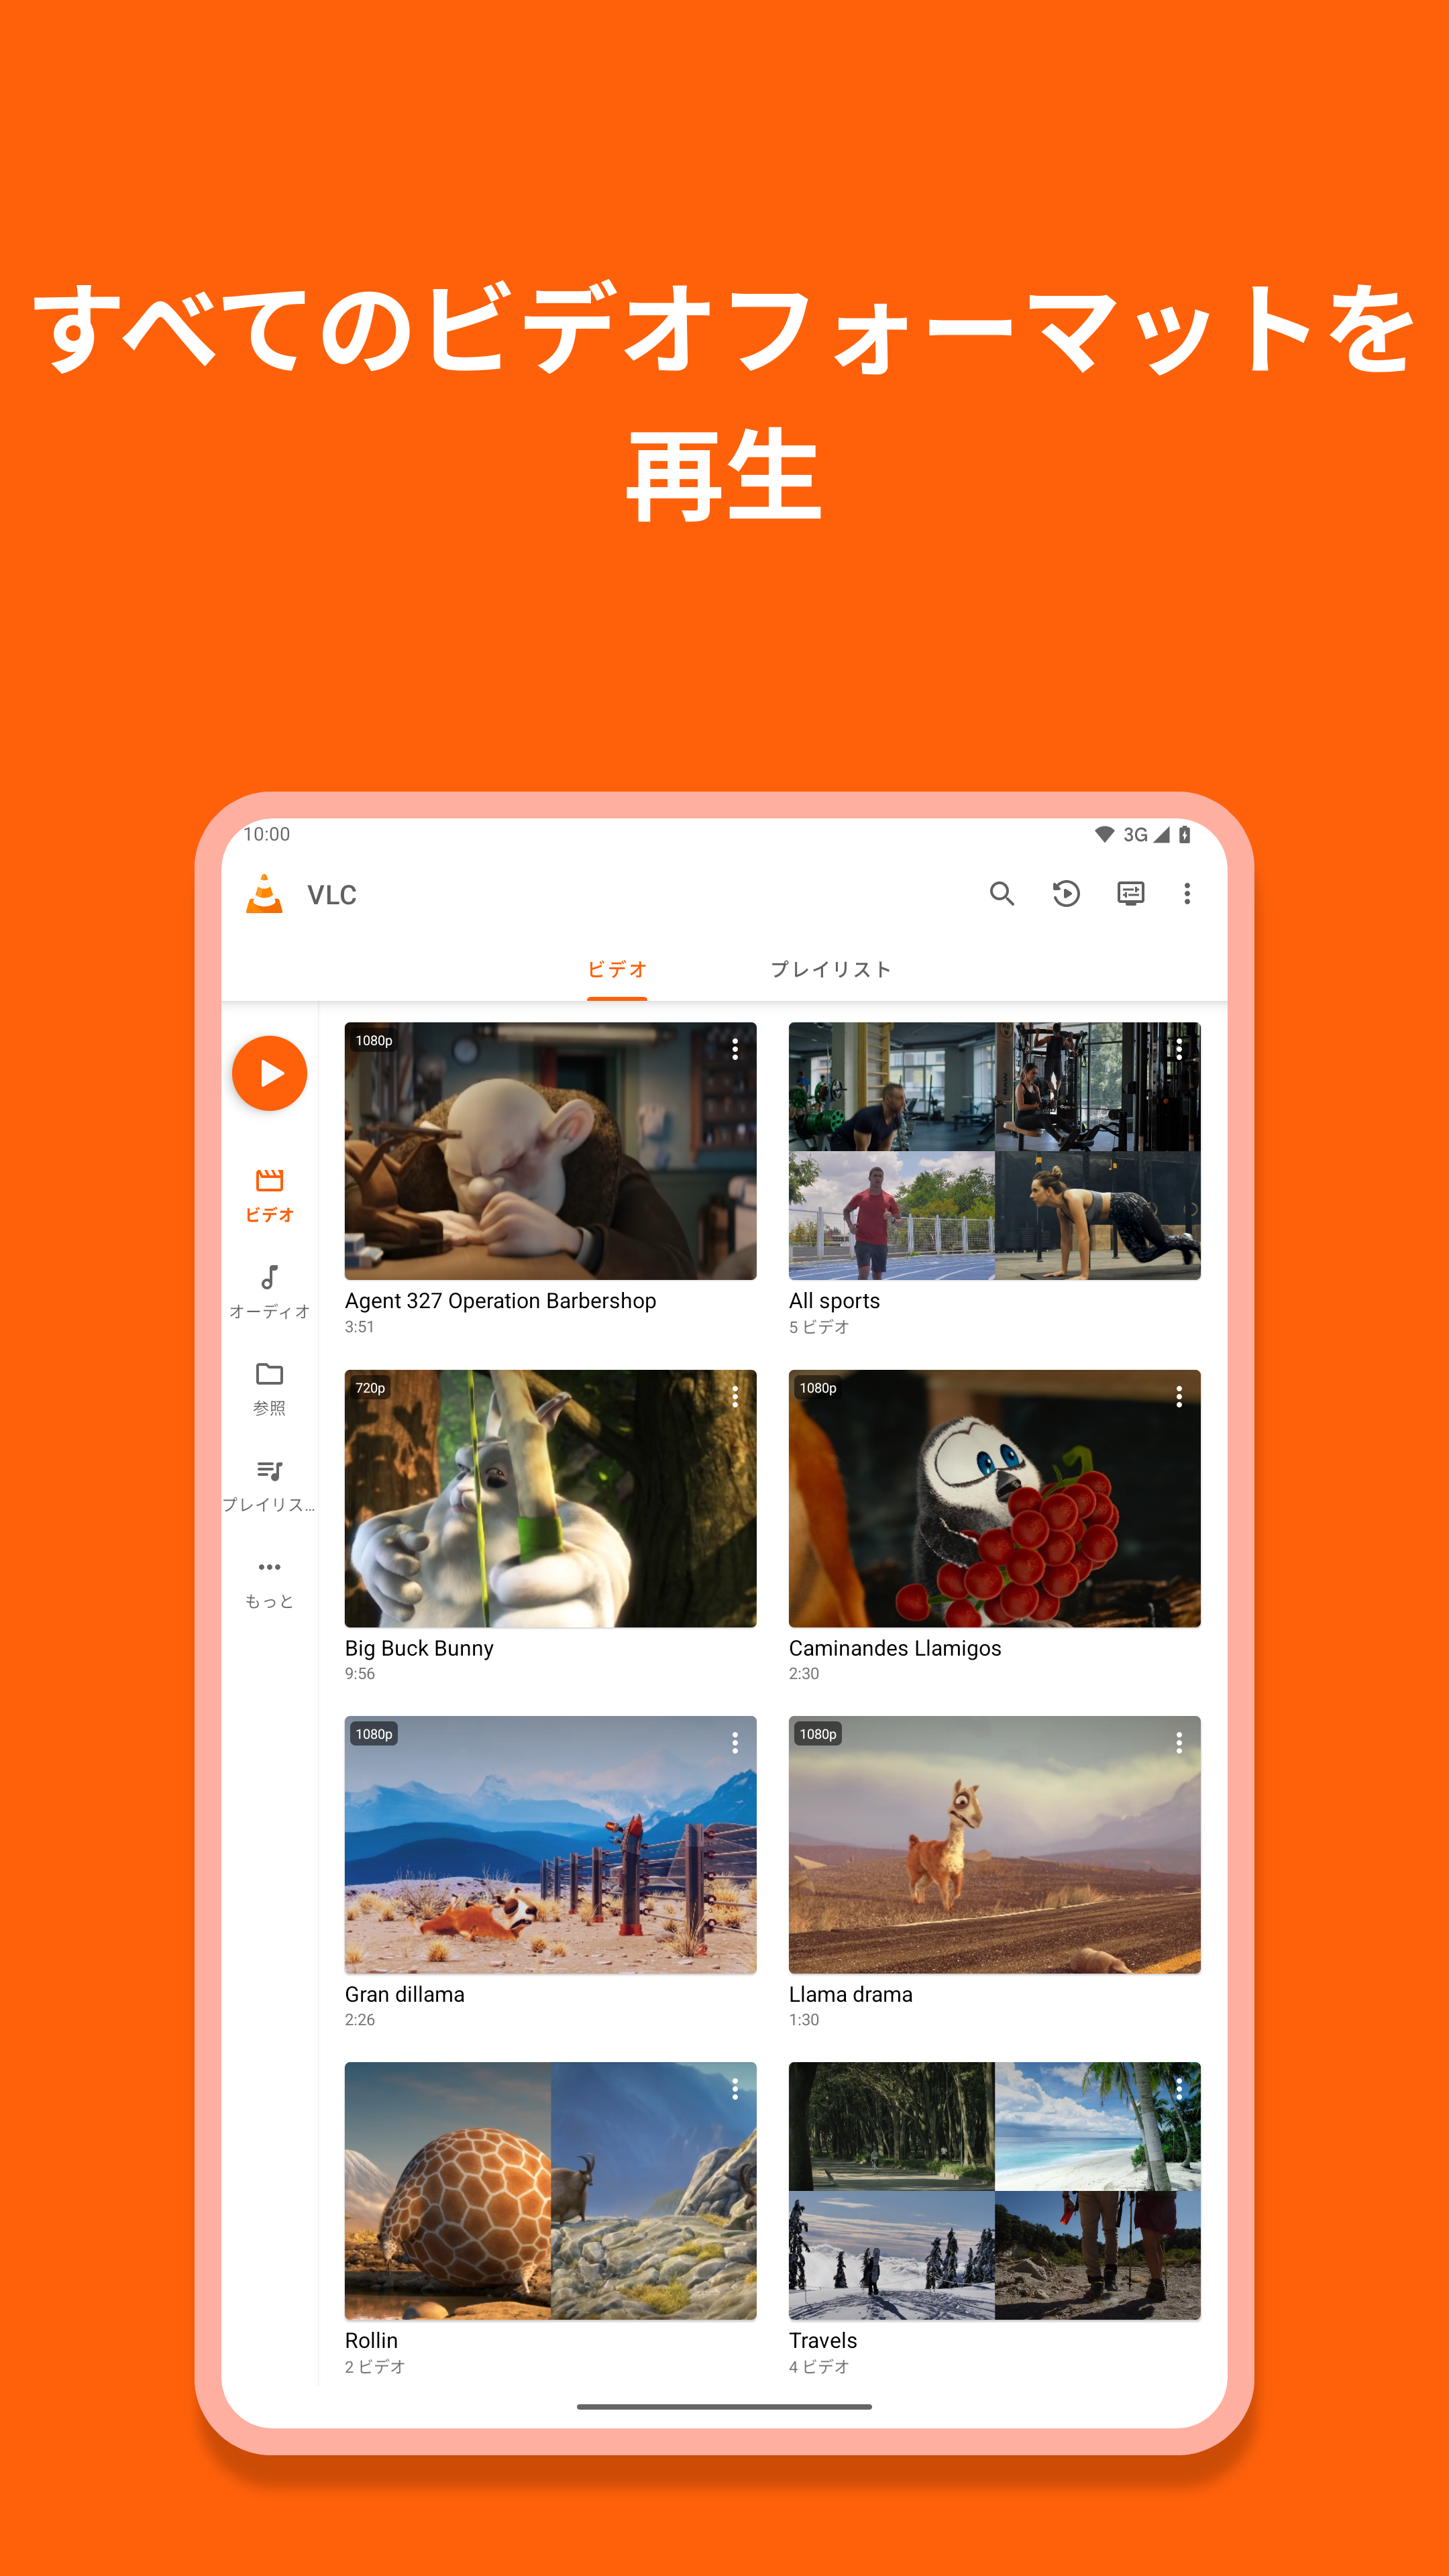Click the 2:30 duration under Caminandes Llamigos
The width and height of the screenshot is (1449, 2576).
coord(804,1673)
